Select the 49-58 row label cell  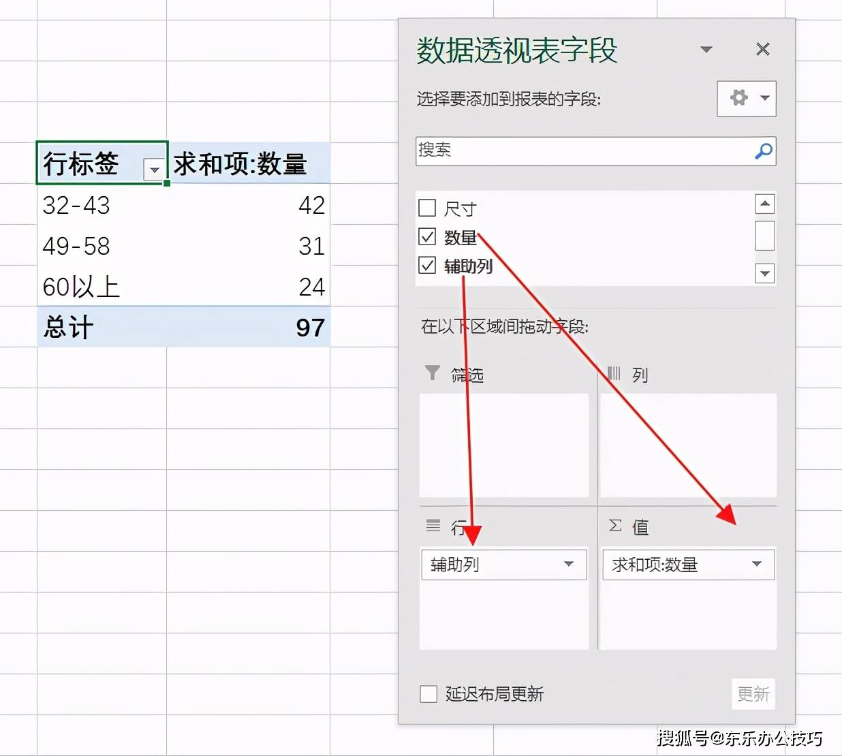102,245
